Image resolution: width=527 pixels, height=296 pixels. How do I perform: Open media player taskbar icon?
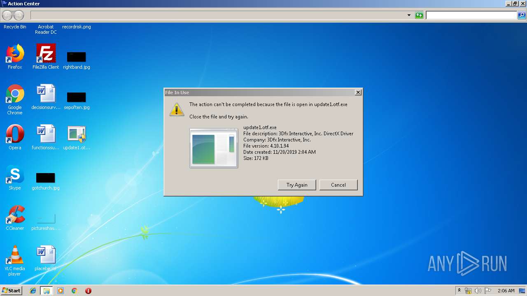click(61, 291)
